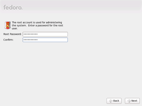Image resolution: width=142 pixels, height=106 pixels.
Task: Go back using the Back button
Action: tap(114, 101)
